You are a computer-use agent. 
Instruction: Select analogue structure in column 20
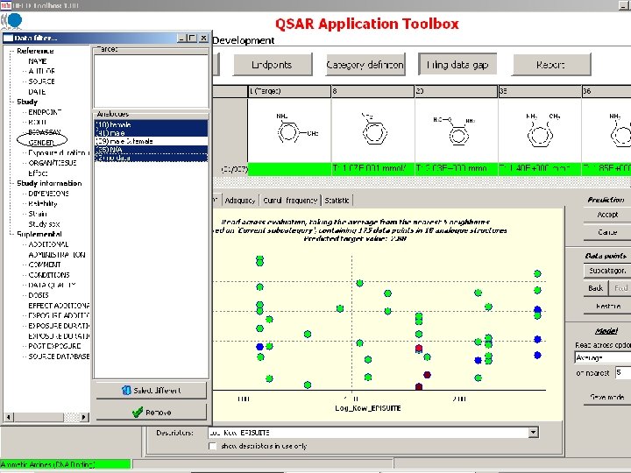(457, 130)
